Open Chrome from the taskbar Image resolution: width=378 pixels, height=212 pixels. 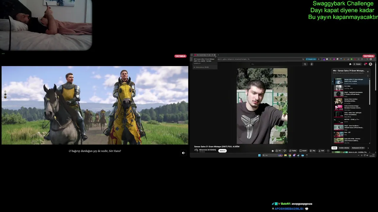290,155
